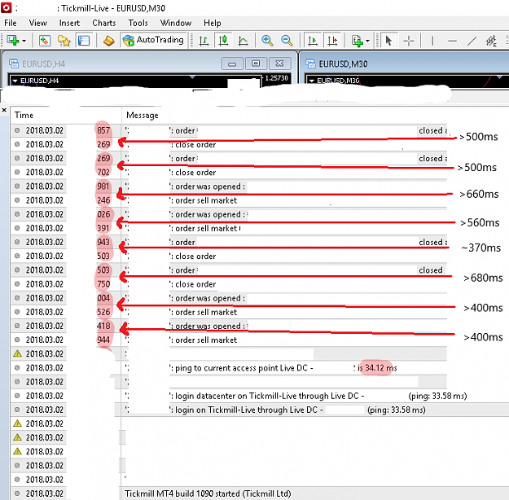Open the Tools menu

[x=138, y=23]
